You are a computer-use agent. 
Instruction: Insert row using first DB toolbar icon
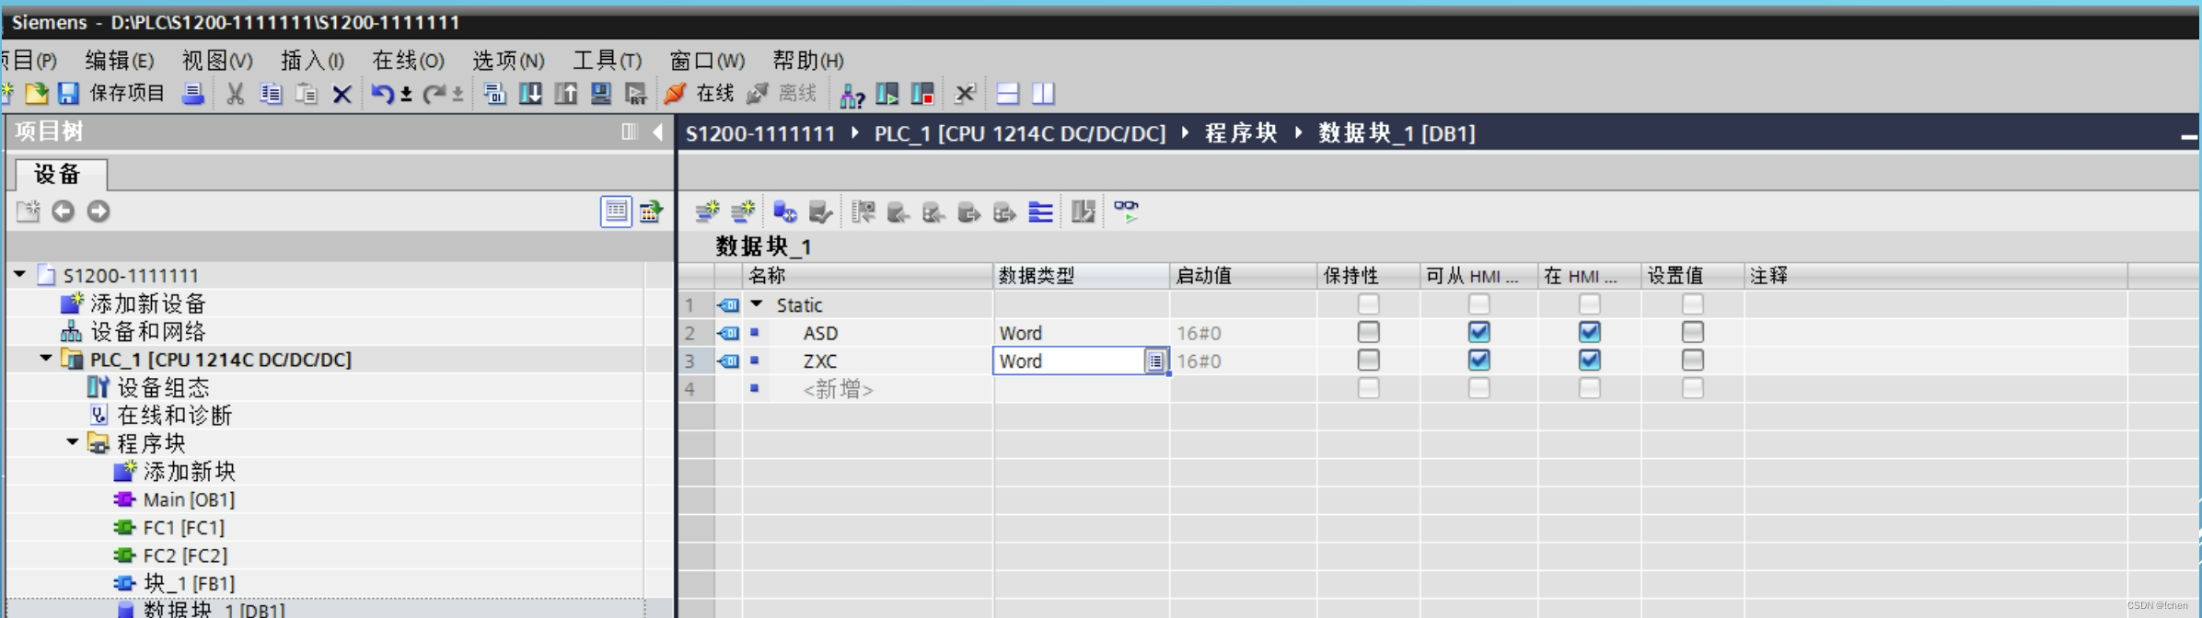[x=707, y=212]
